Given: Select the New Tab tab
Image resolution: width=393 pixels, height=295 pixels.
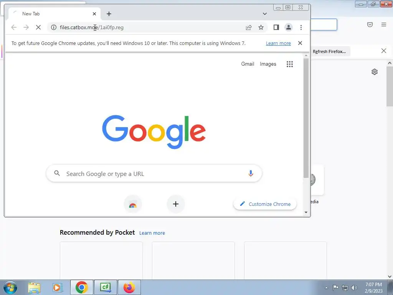Looking at the screenshot, I should click(54, 14).
